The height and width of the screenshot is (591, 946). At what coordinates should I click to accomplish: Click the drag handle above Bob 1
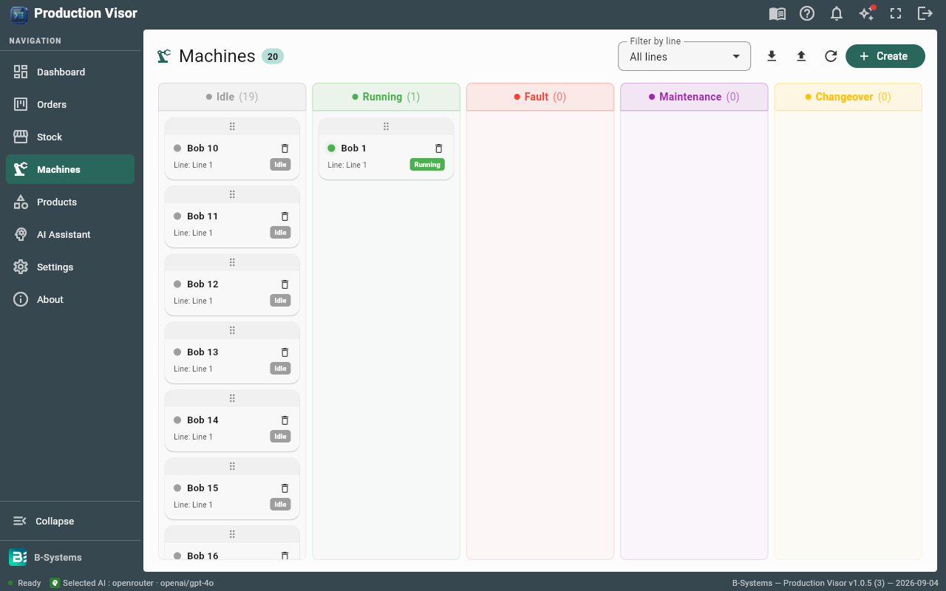(386, 126)
